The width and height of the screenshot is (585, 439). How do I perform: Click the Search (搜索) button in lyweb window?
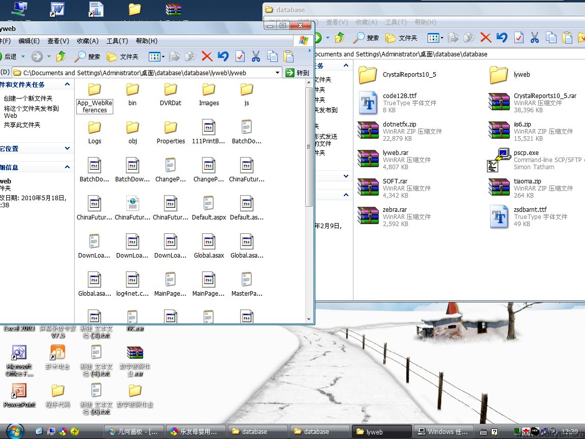tap(87, 56)
